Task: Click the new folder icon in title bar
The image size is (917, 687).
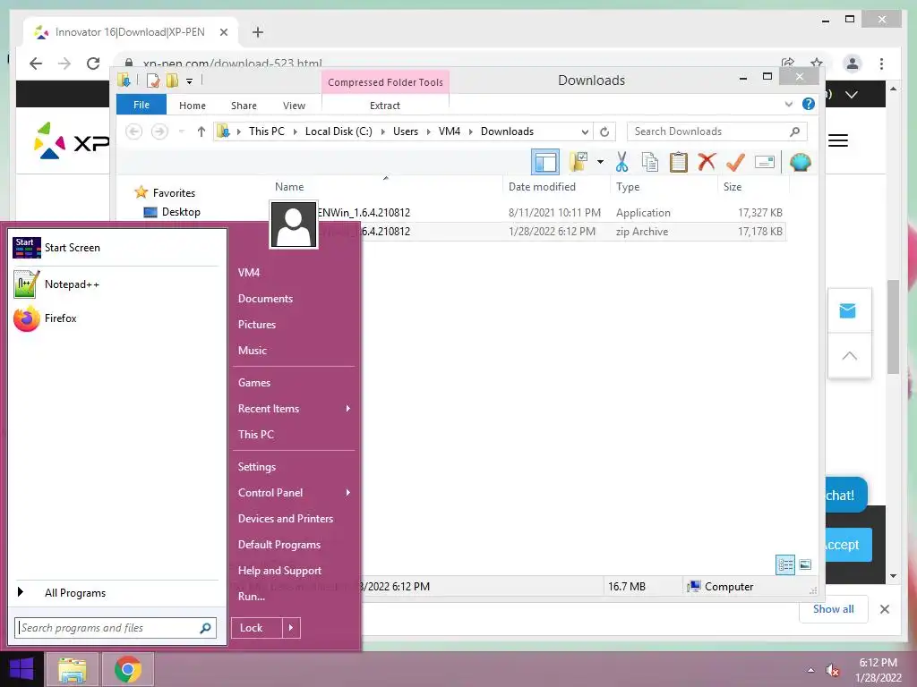Action: pos(172,81)
